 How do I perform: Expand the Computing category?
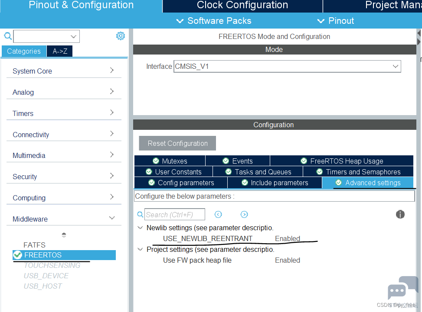pos(64,198)
